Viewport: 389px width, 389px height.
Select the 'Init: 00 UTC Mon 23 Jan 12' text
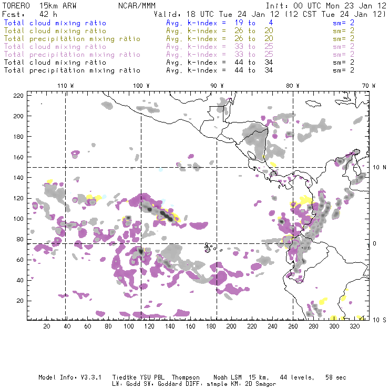click(326, 6)
